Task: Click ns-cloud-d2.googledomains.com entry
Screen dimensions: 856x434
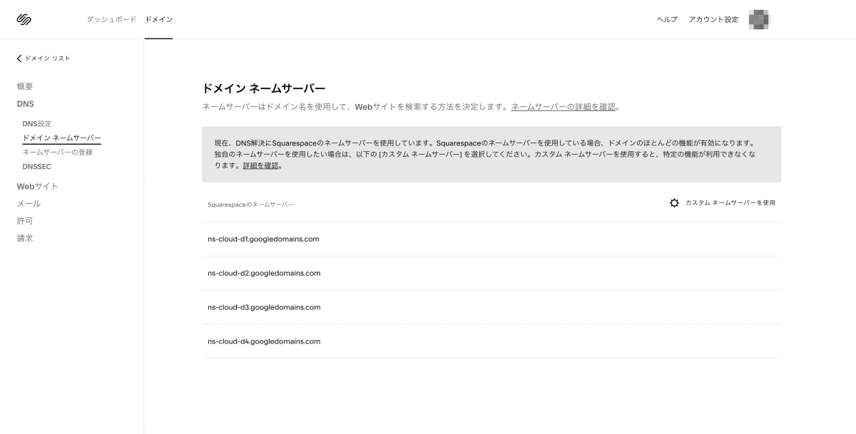Action: pos(491,273)
